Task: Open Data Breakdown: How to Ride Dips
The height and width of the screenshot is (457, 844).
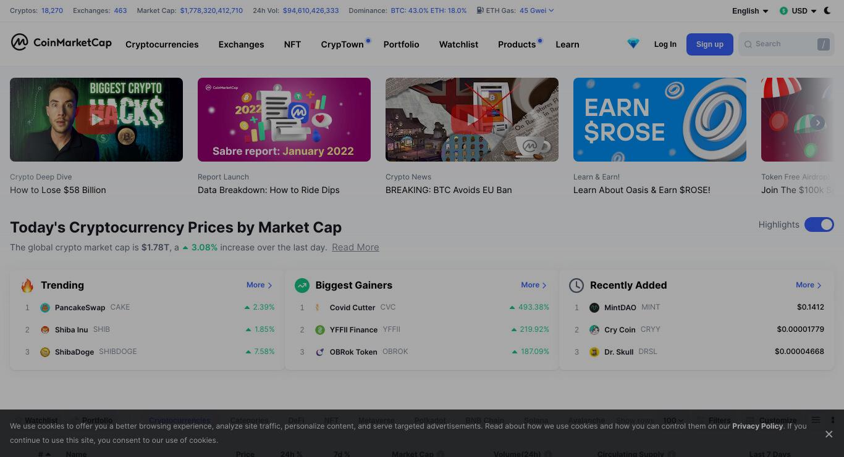Action: pos(269,190)
